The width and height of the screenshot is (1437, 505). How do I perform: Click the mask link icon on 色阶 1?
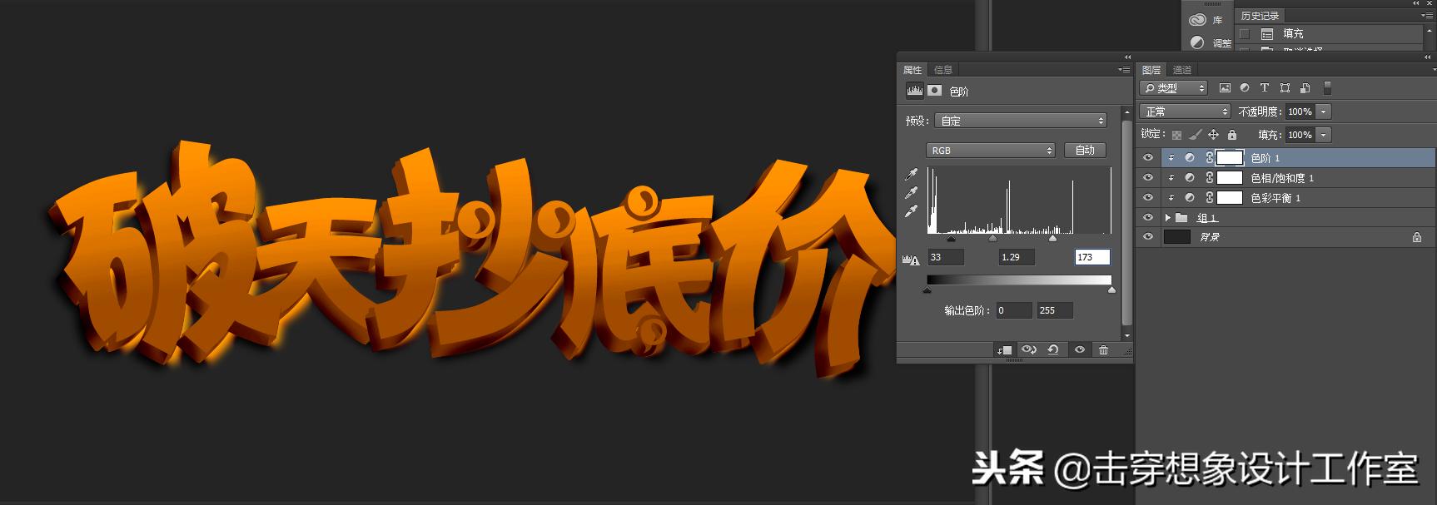coord(1210,157)
